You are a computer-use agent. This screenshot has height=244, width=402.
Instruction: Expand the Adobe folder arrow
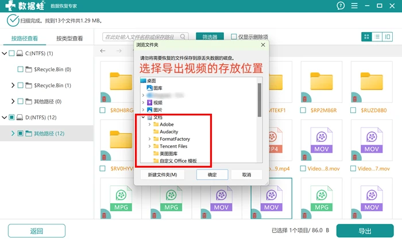tap(149, 125)
